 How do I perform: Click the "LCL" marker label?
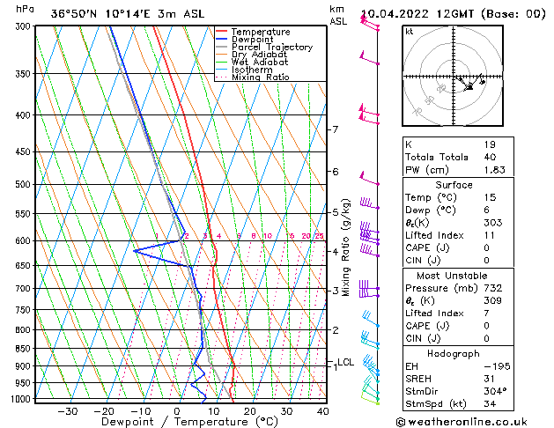pyautogui.click(x=345, y=362)
